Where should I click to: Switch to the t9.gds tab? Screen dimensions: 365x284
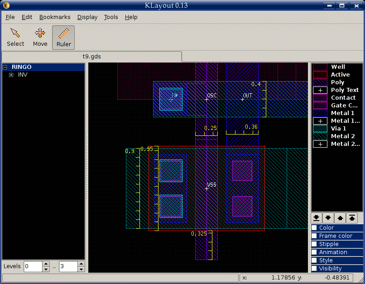coord(91,57)
